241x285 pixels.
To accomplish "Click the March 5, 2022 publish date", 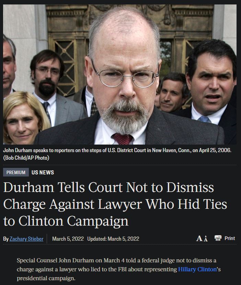I will click(x=68, y=239).
